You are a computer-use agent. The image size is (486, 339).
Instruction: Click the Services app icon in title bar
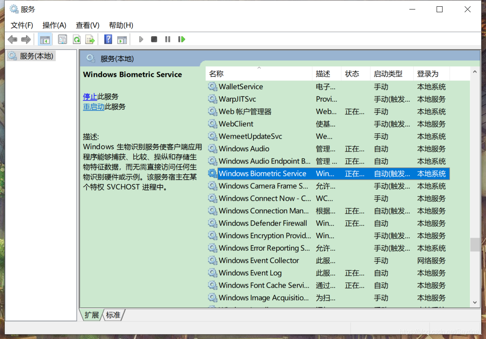tap(14, 9)
